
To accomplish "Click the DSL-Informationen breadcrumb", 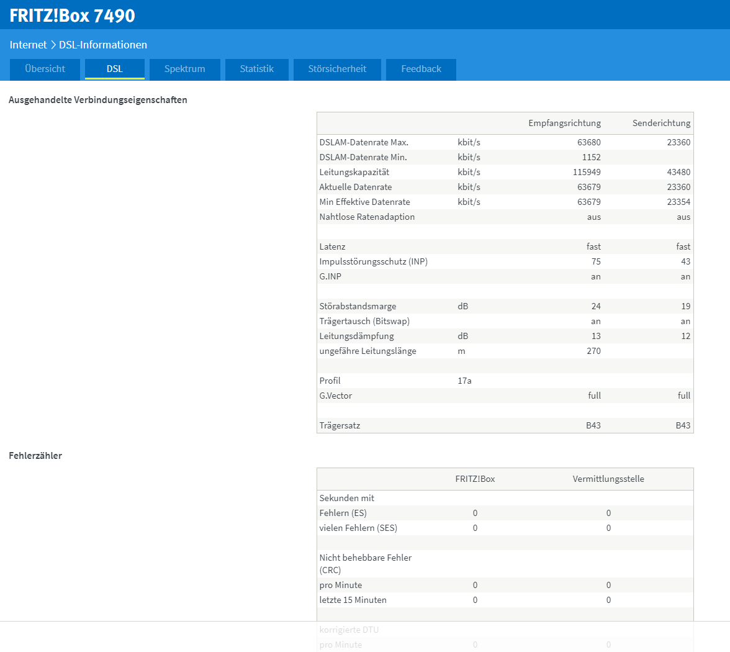I will pyautogui.click(x=103, y=45).
